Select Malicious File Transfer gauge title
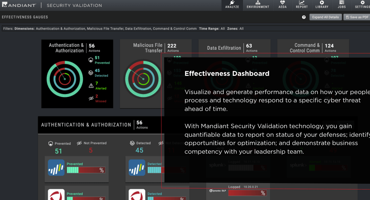Image resolution: width=370 pixels, height=200 pixels. (148, 48)
